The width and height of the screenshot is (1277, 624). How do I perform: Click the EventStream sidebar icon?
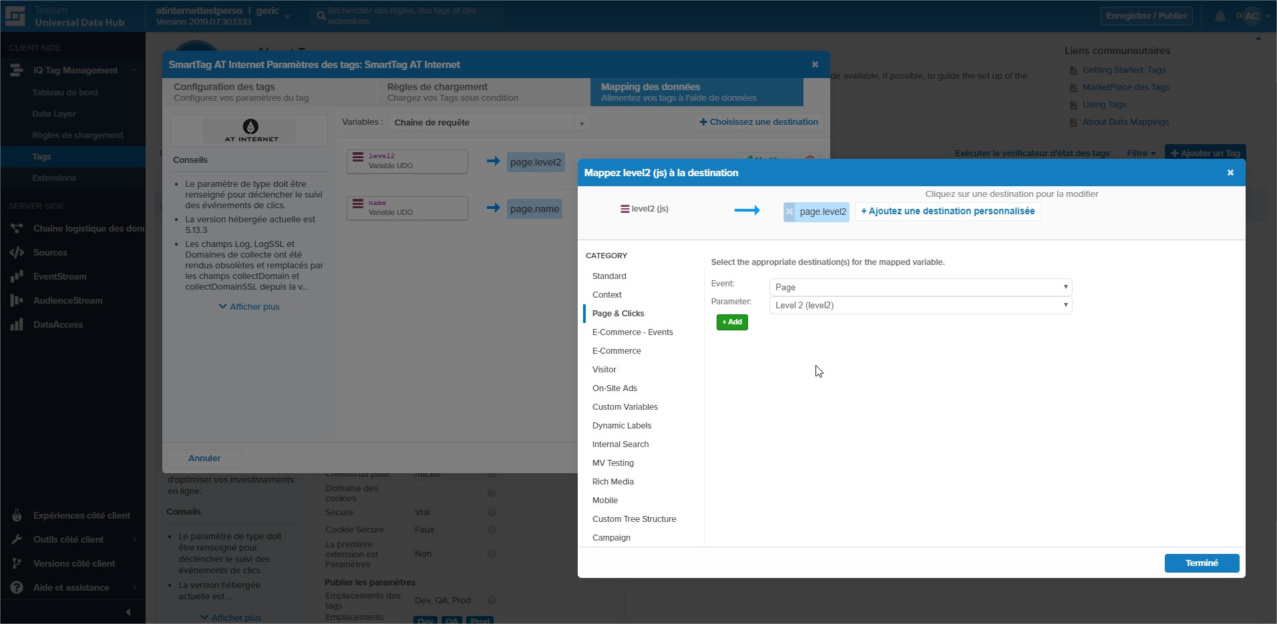point(17,276)
